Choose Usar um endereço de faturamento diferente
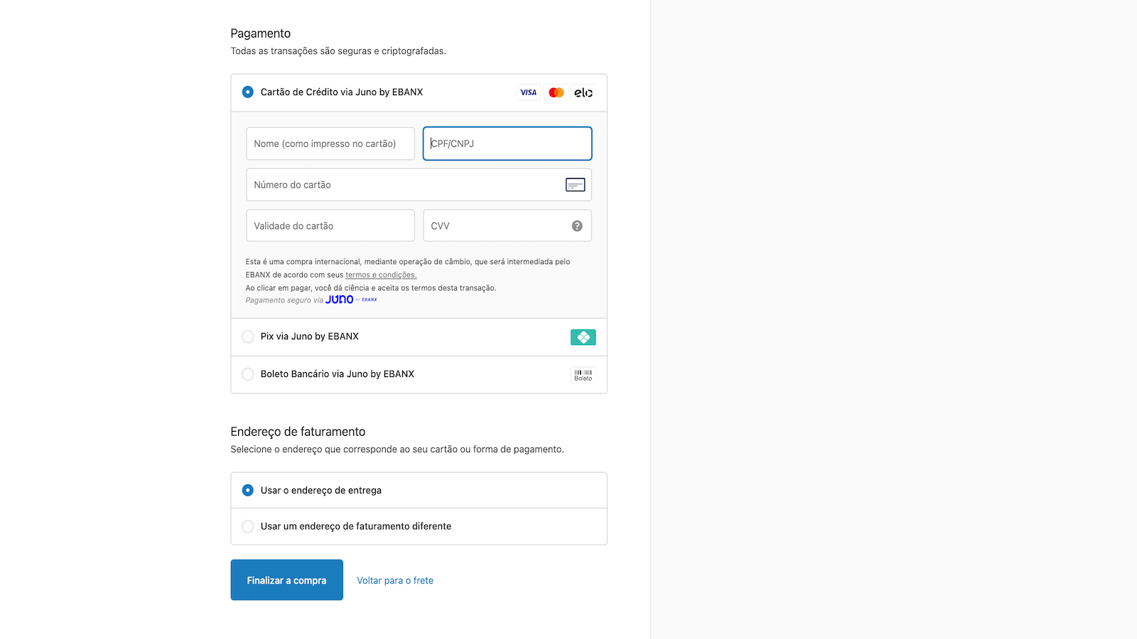Image resolution: width=1137 pixels, height=639 pixels. point(248,527)
